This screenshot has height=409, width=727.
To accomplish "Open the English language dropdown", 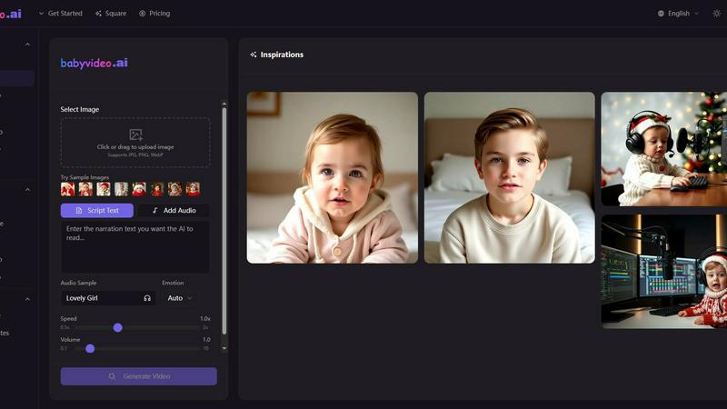I will click(678, 14).
